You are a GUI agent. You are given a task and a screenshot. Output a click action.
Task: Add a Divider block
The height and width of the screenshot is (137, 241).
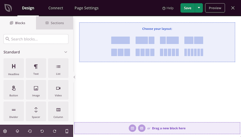click(14, 112)
